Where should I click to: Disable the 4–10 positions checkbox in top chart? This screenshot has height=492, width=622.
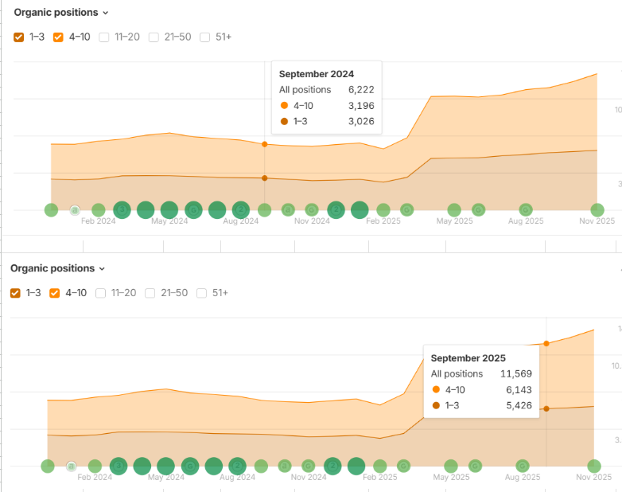(58, 37)
